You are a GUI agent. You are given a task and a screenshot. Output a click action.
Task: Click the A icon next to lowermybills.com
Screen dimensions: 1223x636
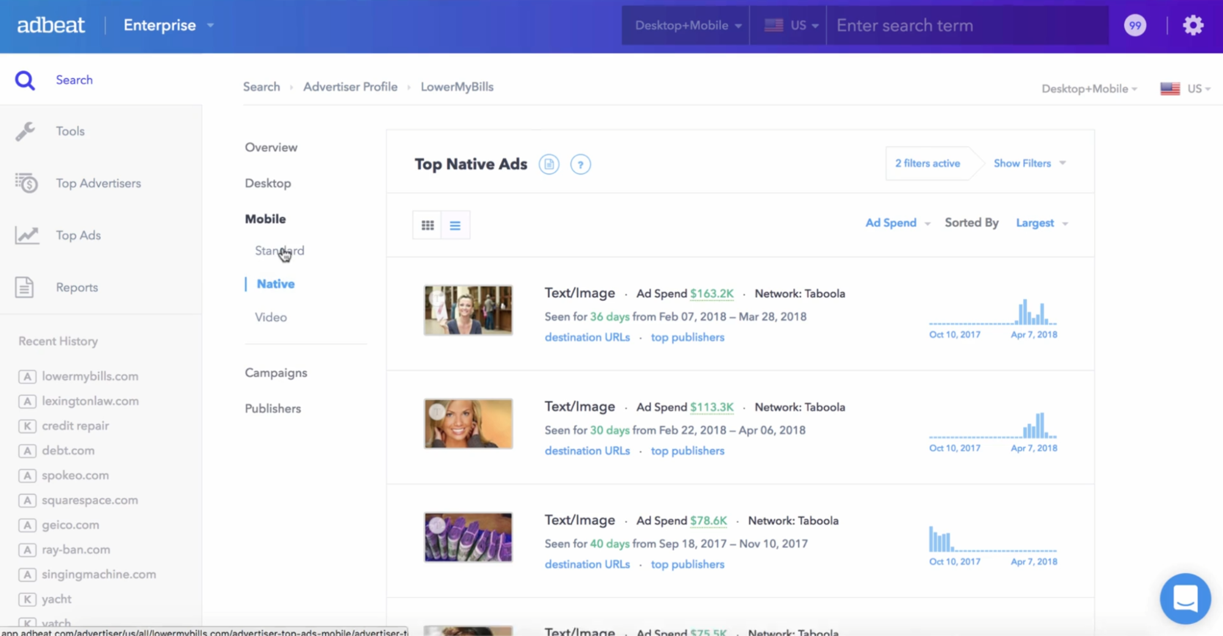(x=27, y=377)
